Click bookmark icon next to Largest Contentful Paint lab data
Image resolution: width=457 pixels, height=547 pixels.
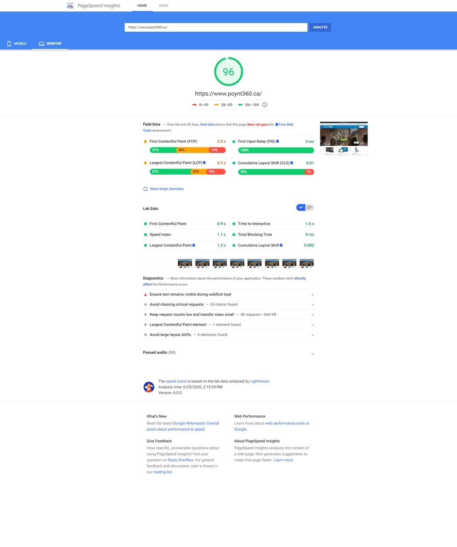tap(194, 245)
